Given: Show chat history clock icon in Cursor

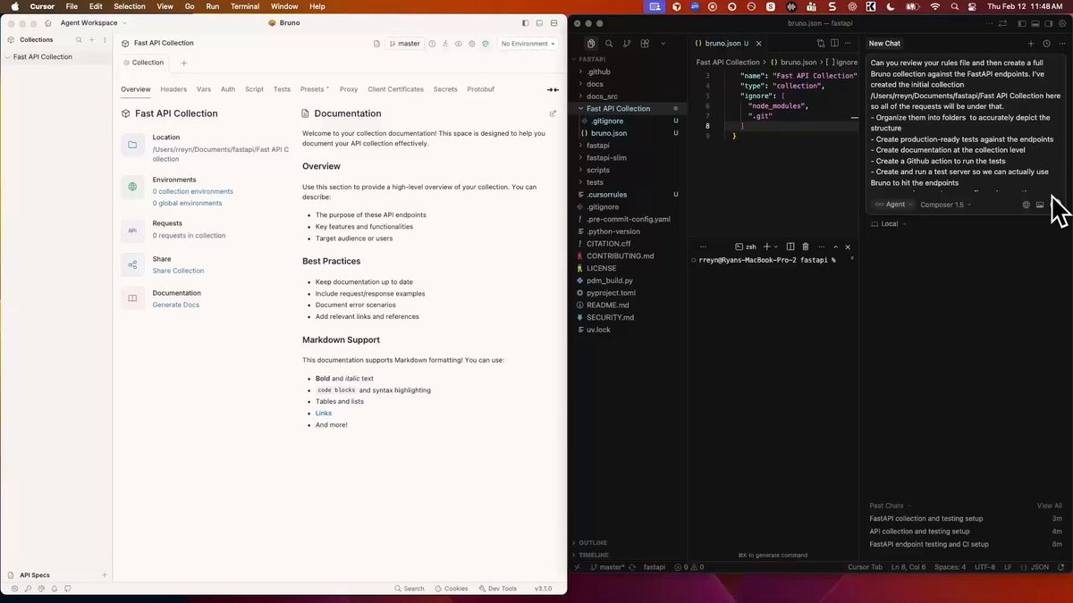Looking at the screenshot, I should coord(1046,43).
